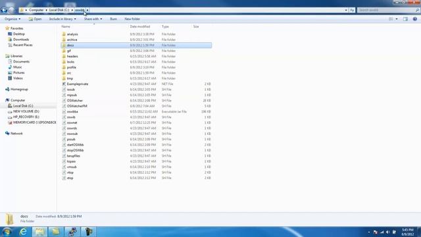Select the headers folder icon
421x237 pixels.
pos(64,56)
